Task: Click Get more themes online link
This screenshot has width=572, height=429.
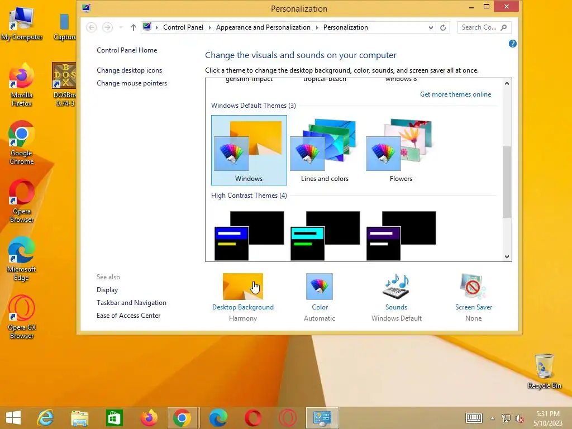Action: tap(455, 94)
